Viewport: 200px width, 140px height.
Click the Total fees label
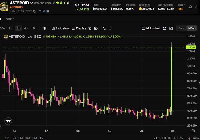[144, 5]
